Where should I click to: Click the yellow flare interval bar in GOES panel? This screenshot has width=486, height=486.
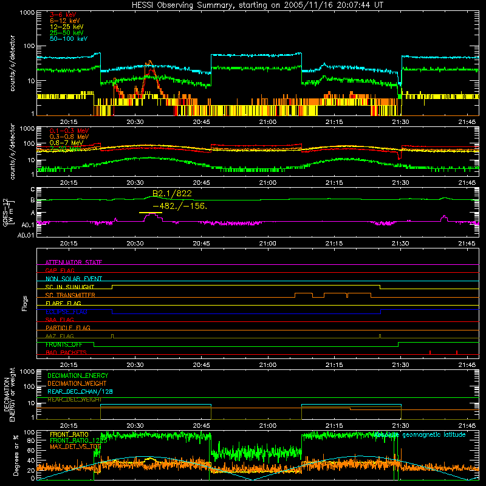151,213
